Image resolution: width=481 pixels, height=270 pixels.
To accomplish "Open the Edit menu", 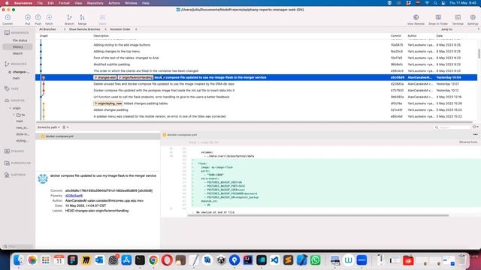I will click(x=50, y=3).
